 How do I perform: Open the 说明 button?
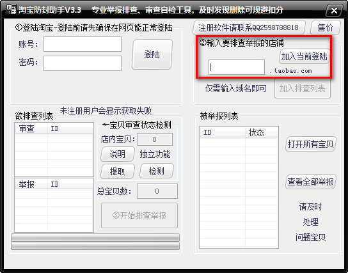[118, 154]
